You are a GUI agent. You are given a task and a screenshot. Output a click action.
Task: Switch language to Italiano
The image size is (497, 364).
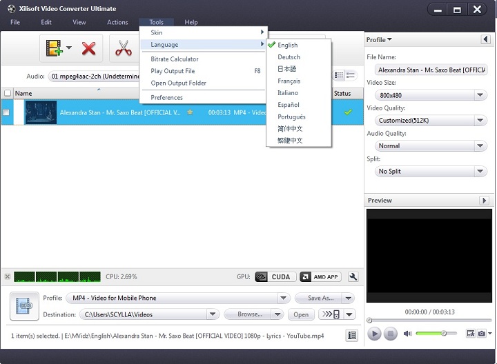coord(299,93)
